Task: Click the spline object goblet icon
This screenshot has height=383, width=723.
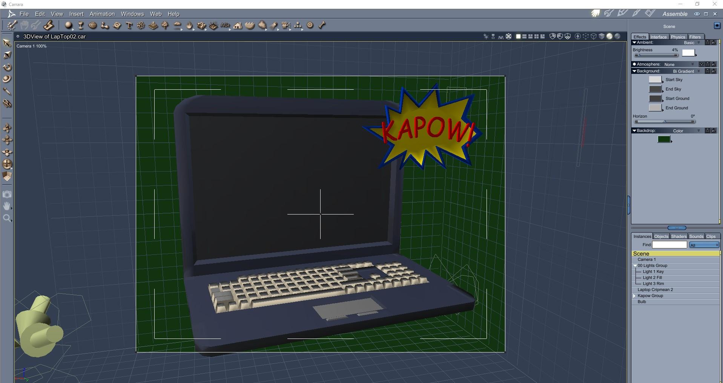Action: (81, 25)
